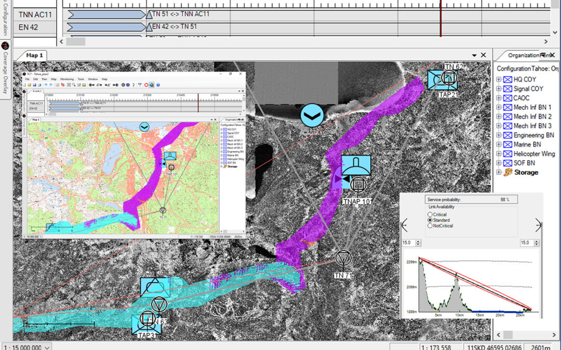Viewport: 561px width, 350px height.
Task: Select the dome-shaped unit symbol above TNAP 101
Action: [356, 165]
